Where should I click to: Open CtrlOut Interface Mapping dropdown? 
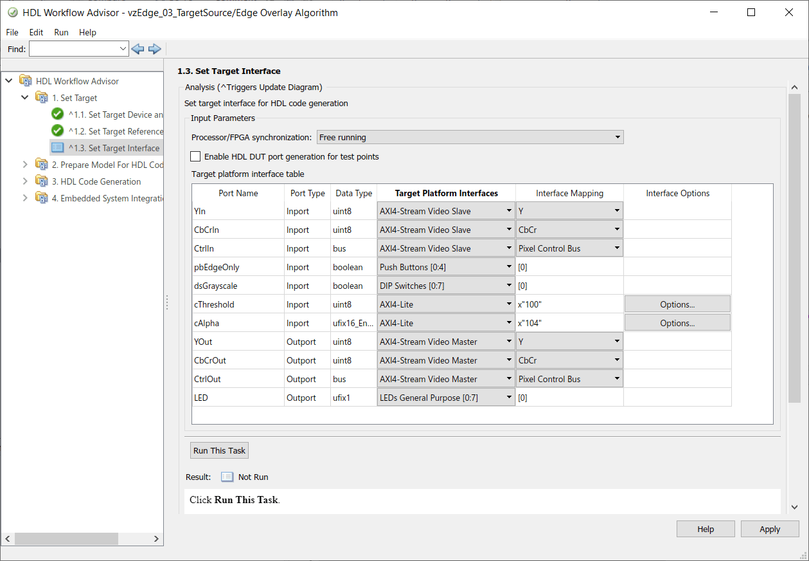click(x=569, y=379)
